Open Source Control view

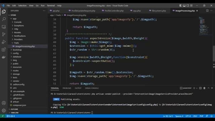tap(4, 34)
